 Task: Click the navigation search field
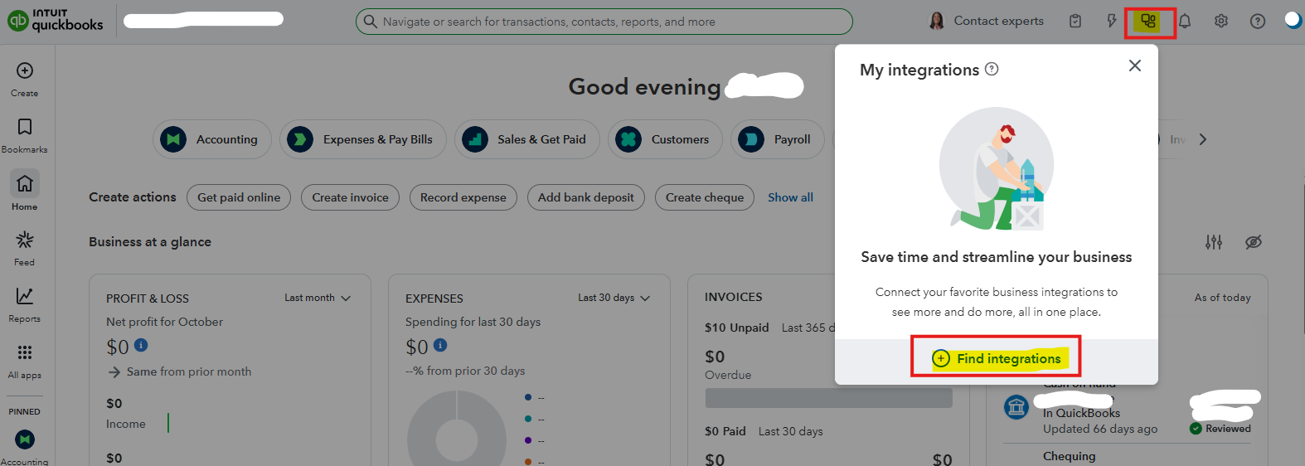604,22
